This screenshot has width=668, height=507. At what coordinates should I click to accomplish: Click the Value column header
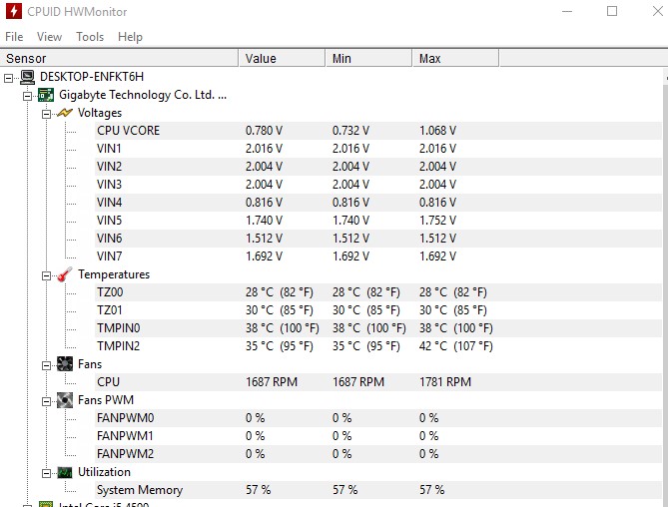pos(282,58)
